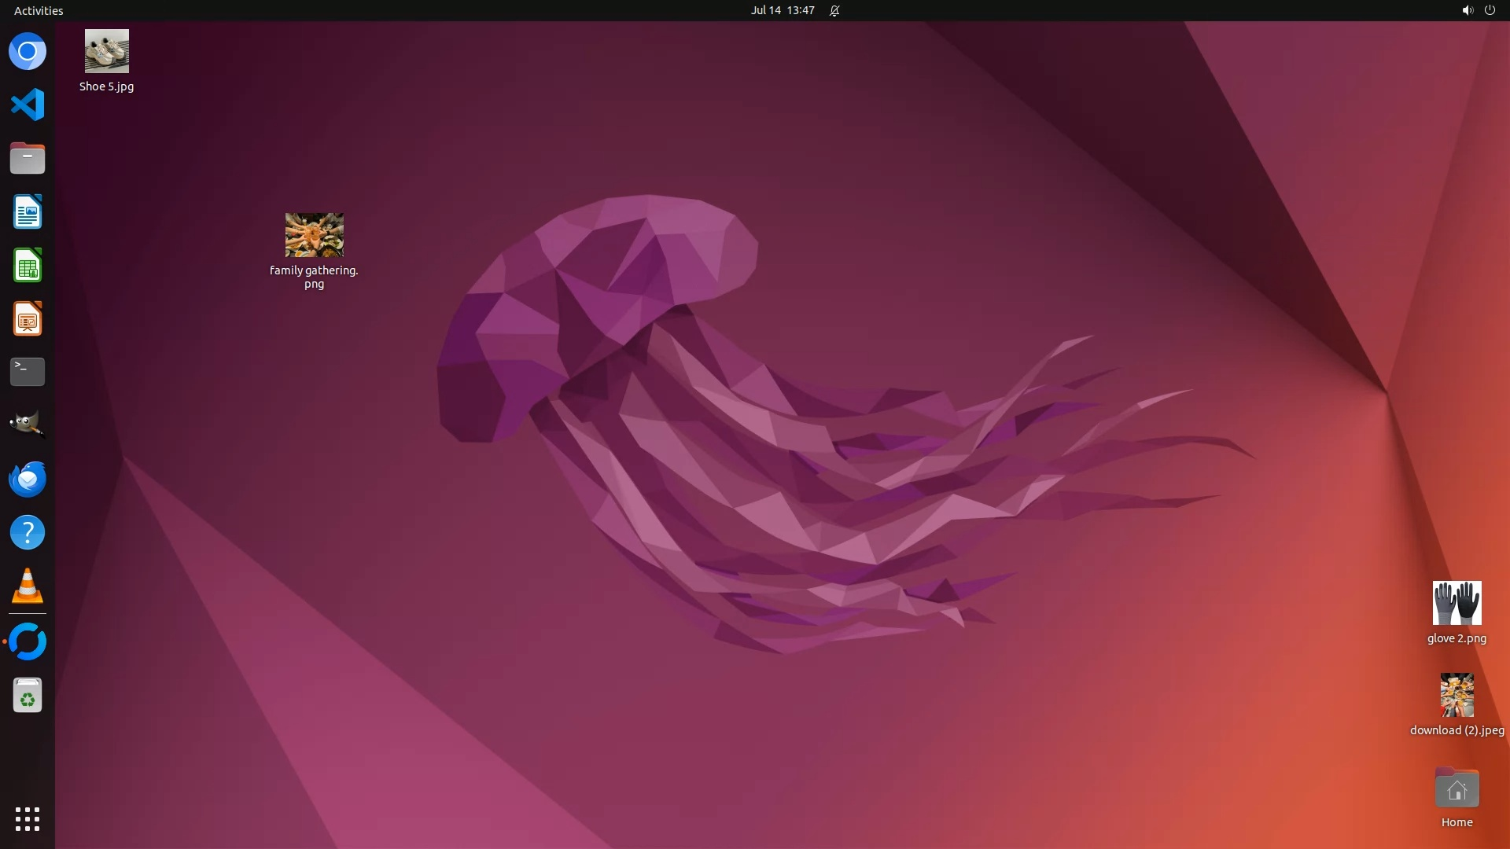Open LibreOffice Calc spreadsheet icon
This screenshot has height=849, width=1510.
click(x=28, y=266)
